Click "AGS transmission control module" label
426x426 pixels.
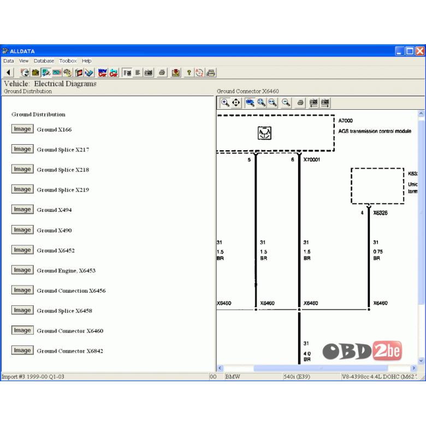tap(375, 131)
